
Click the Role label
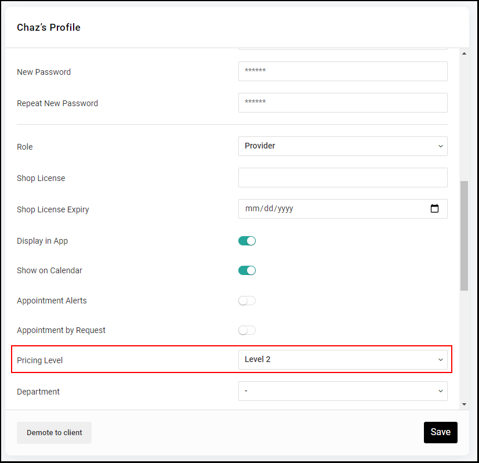click(x=25, y=147)
